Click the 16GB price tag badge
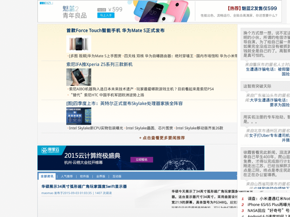 [x=101, y=9]
